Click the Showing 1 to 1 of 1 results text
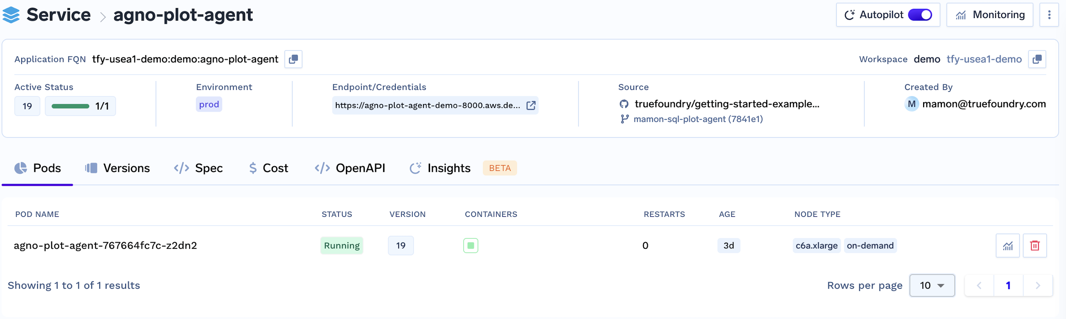The image size is (1066, 319). [74, 285]
